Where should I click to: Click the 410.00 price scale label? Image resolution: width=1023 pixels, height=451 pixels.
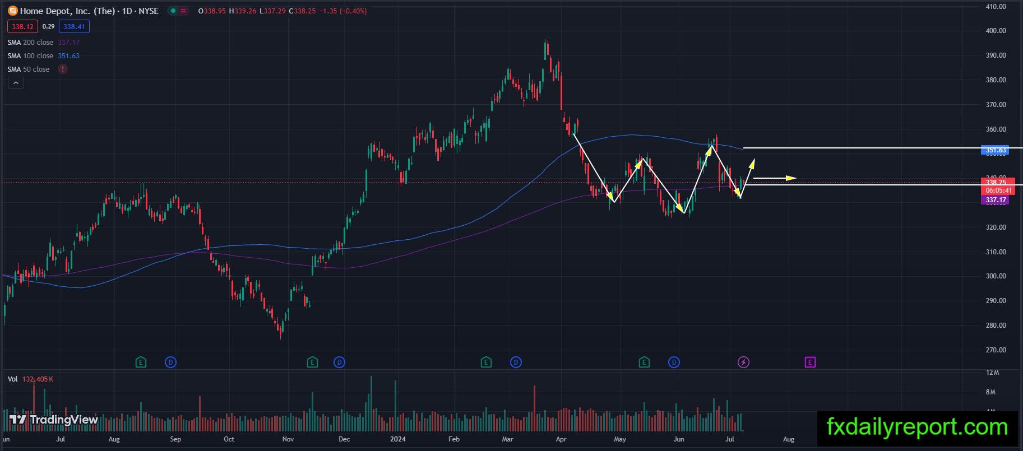[996, 7]
